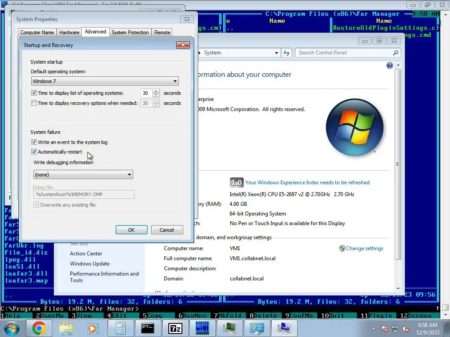Switch to the Control Panel taskbar icon
Screen dimensions: 450x337
pos(256,328)
